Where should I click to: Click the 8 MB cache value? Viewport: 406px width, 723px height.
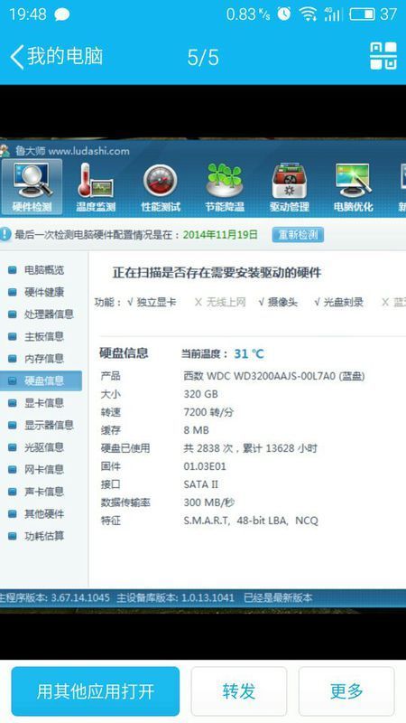click(x=196, y=430)
